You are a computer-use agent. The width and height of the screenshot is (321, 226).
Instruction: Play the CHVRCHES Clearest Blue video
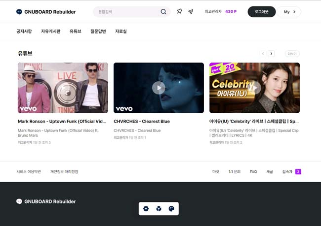(159, 88)
